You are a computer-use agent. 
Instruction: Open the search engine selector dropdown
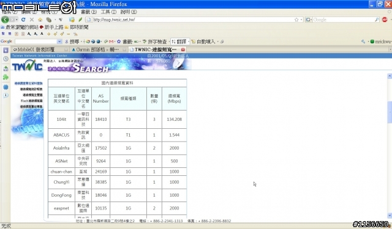(309, 20)
